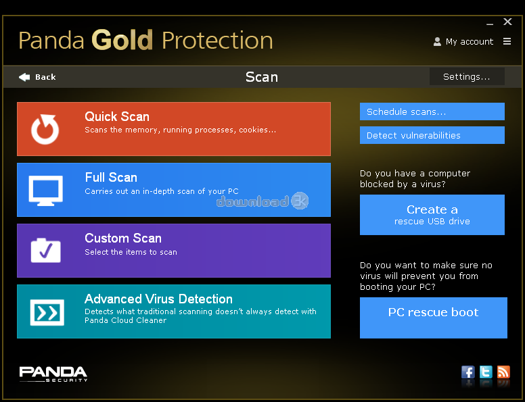
Task: Open the Twitter icon link
Action: [x=486, y=372]
